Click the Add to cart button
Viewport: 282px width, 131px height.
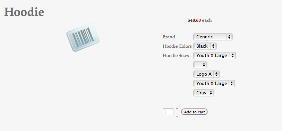pos(194,112)
